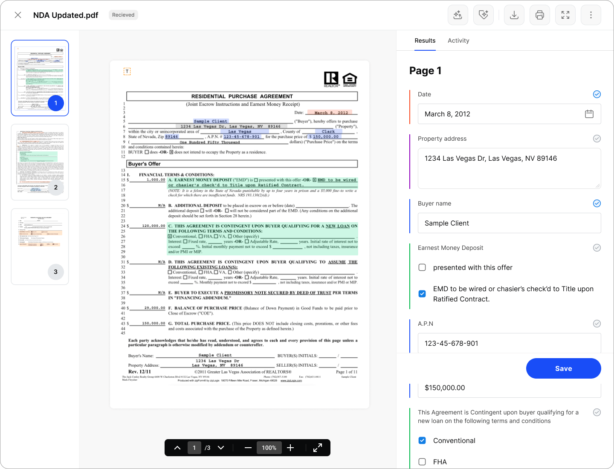Screen dimensions: 614x469
Task: Select the Results tab
Action: pyautogui.click(x=425, y=41)
